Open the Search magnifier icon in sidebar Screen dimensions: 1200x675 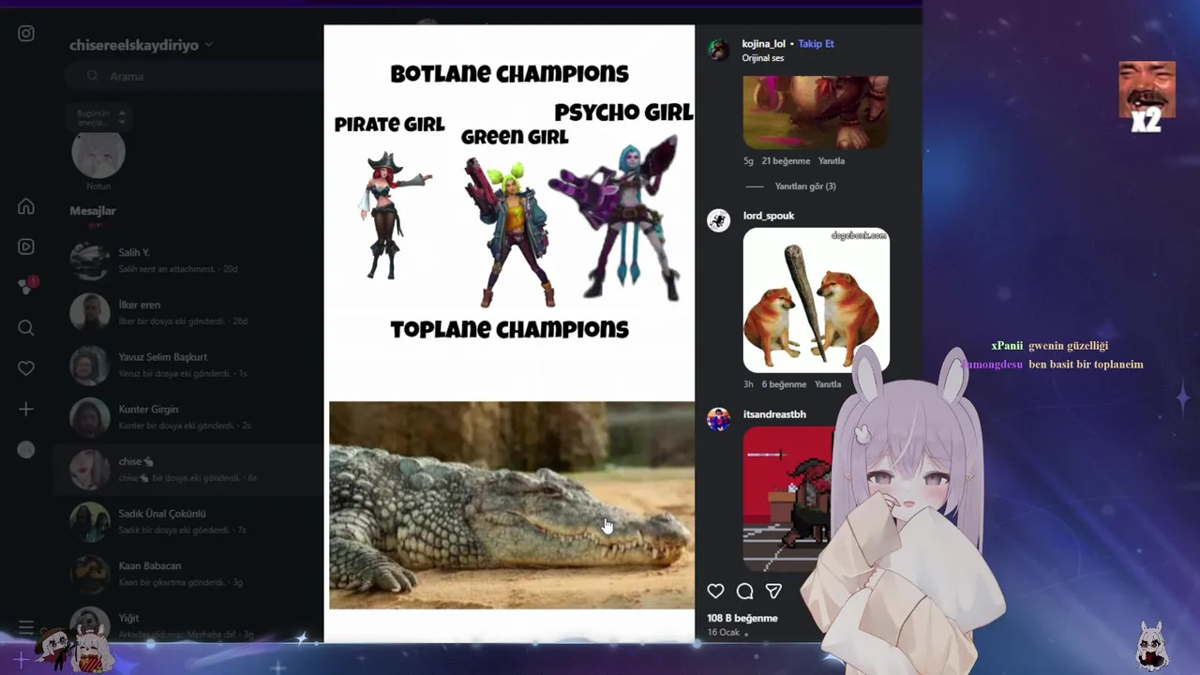click(x=26, y=327)
